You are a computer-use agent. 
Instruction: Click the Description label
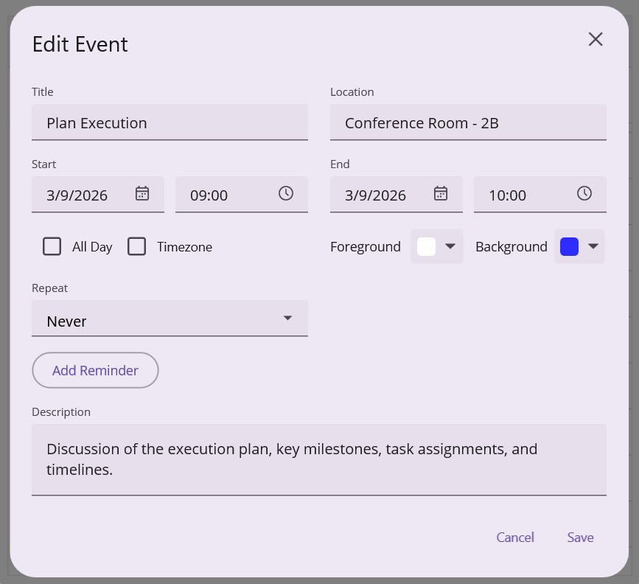[x=61, y=412]
